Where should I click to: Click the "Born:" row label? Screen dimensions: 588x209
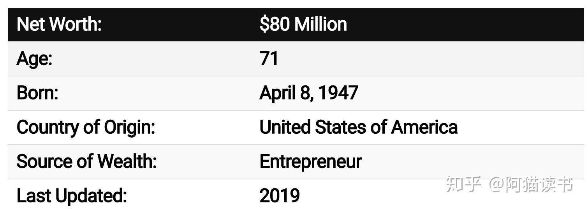pyautogui.click(x=37, y=93)
